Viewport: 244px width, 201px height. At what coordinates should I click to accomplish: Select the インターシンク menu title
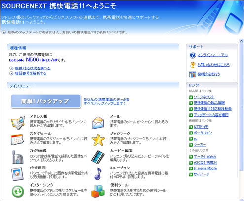coord(41,185)
